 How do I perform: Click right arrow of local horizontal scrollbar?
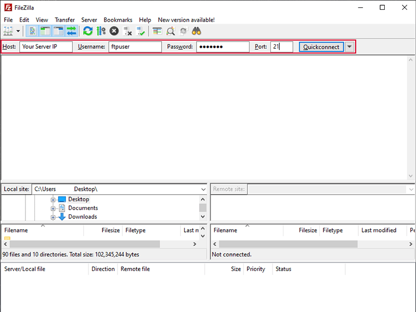(x=194, y=244)
